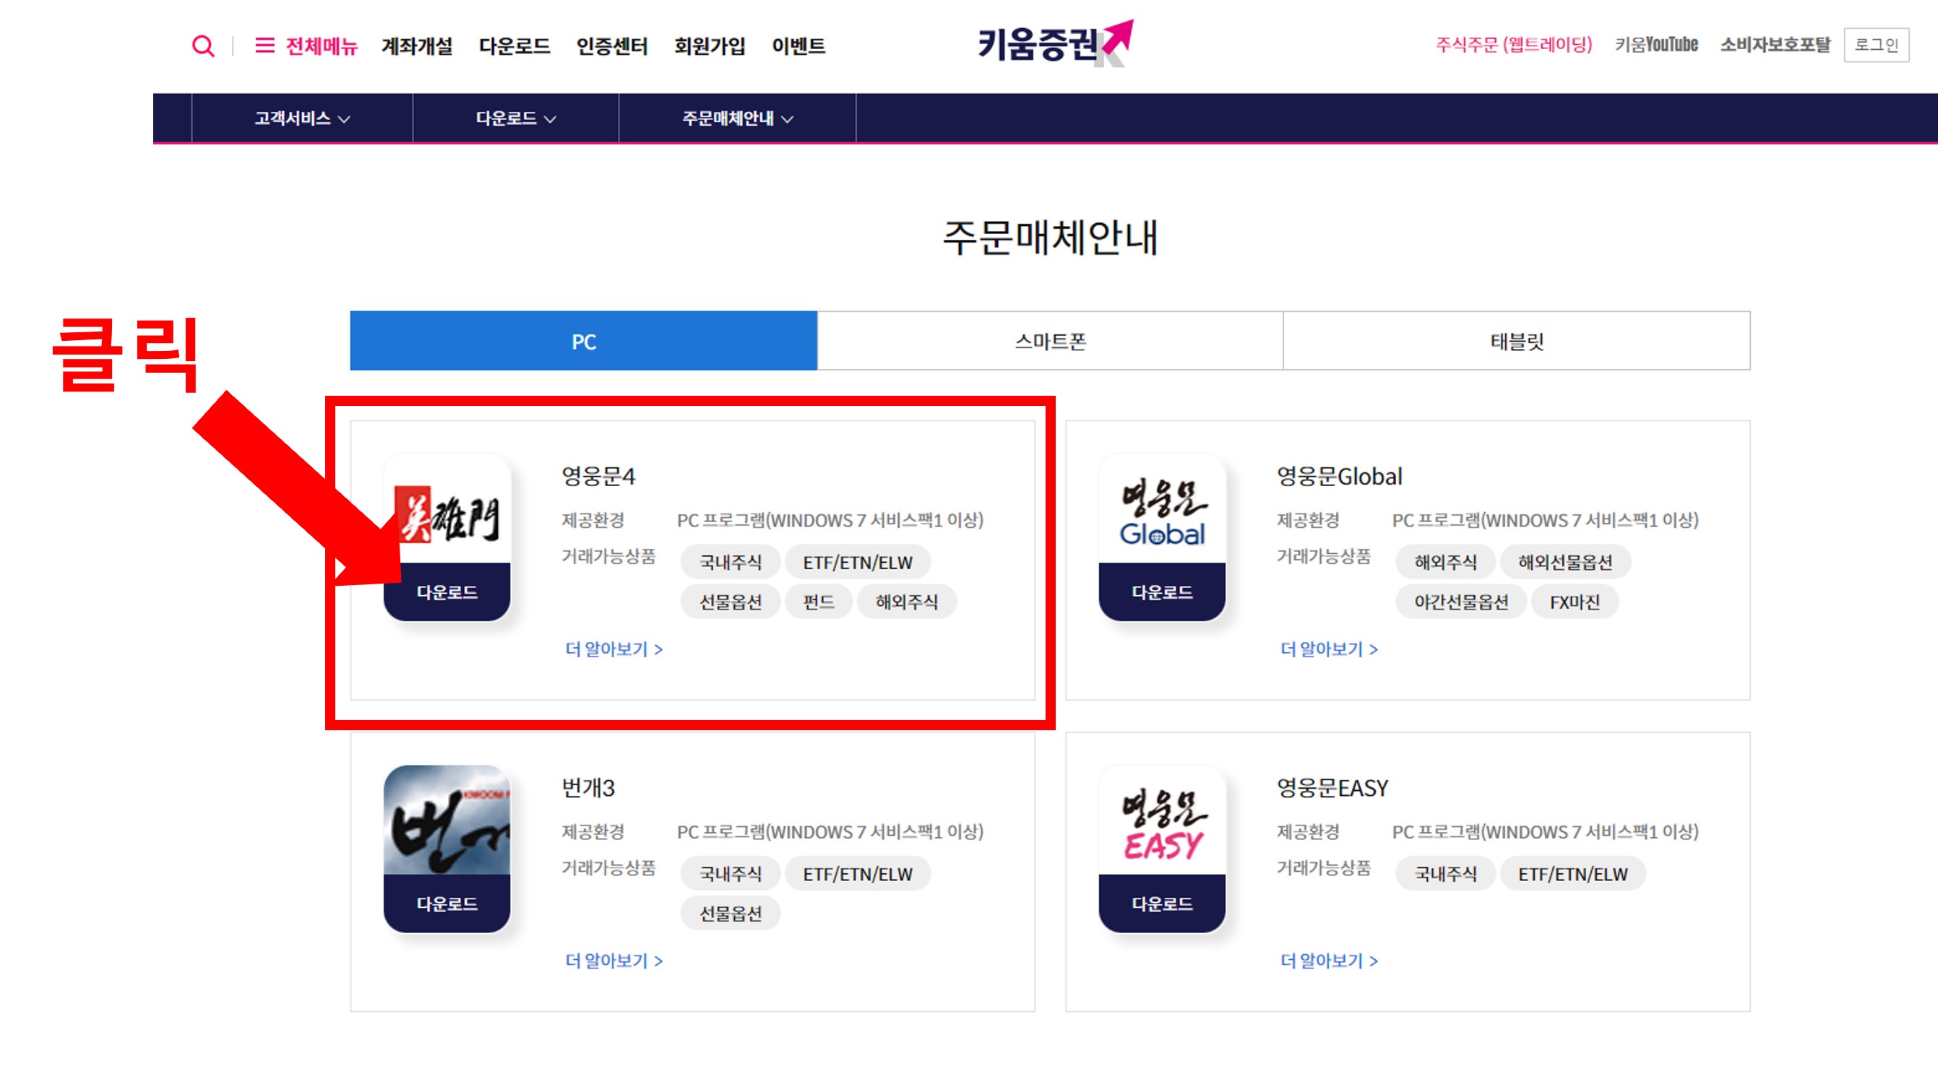
Task: Click the 선물옵션 tag under 번개3
Action: pyautogui.click(x=730, y=914)
